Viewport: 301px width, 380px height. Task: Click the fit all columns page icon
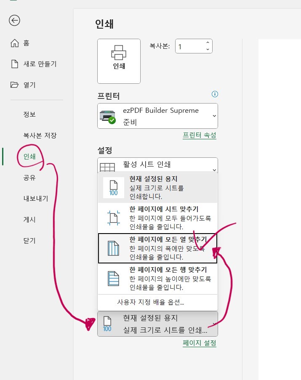pyautogui.click(x=113, y=248)
